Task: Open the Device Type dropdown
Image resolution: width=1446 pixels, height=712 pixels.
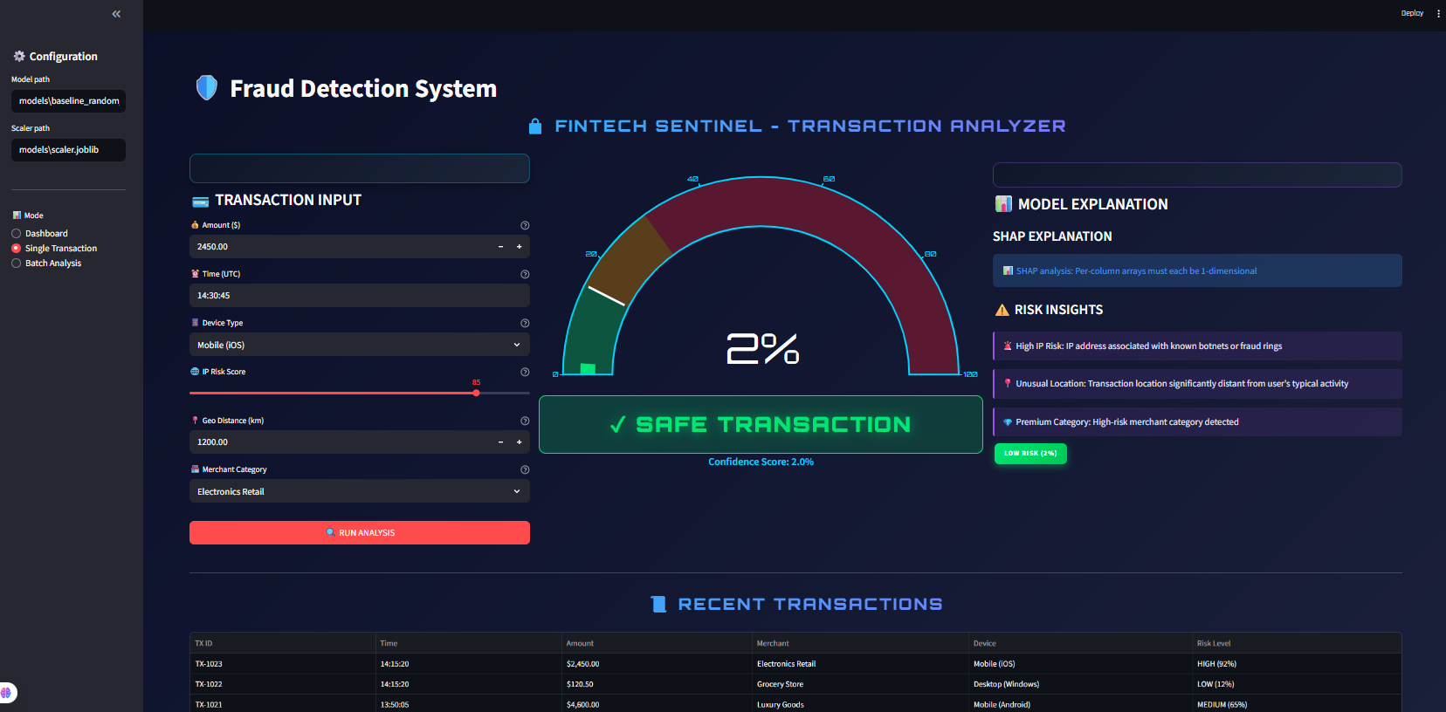Action: pos(360,345)
